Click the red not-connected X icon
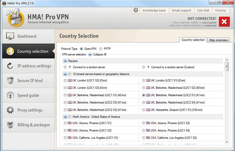Image resolution: width=235 pixels, height=151 pixels. (x=224, y=22)
